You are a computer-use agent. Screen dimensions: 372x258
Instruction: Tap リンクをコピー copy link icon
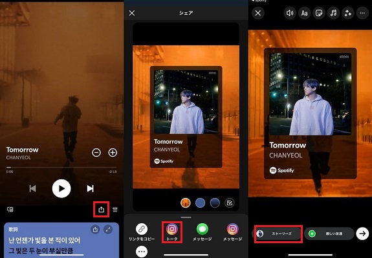pos(142,229)
